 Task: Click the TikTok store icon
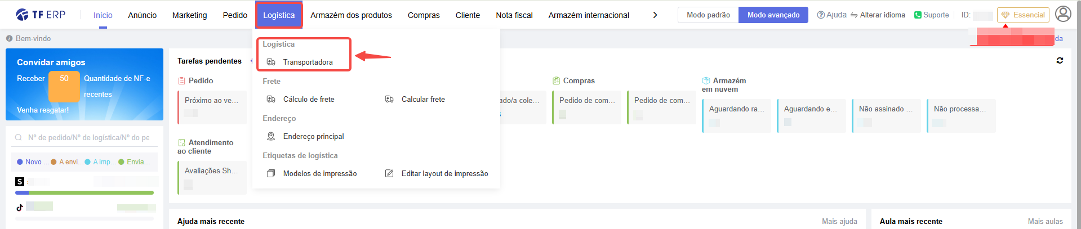[20, 207]
